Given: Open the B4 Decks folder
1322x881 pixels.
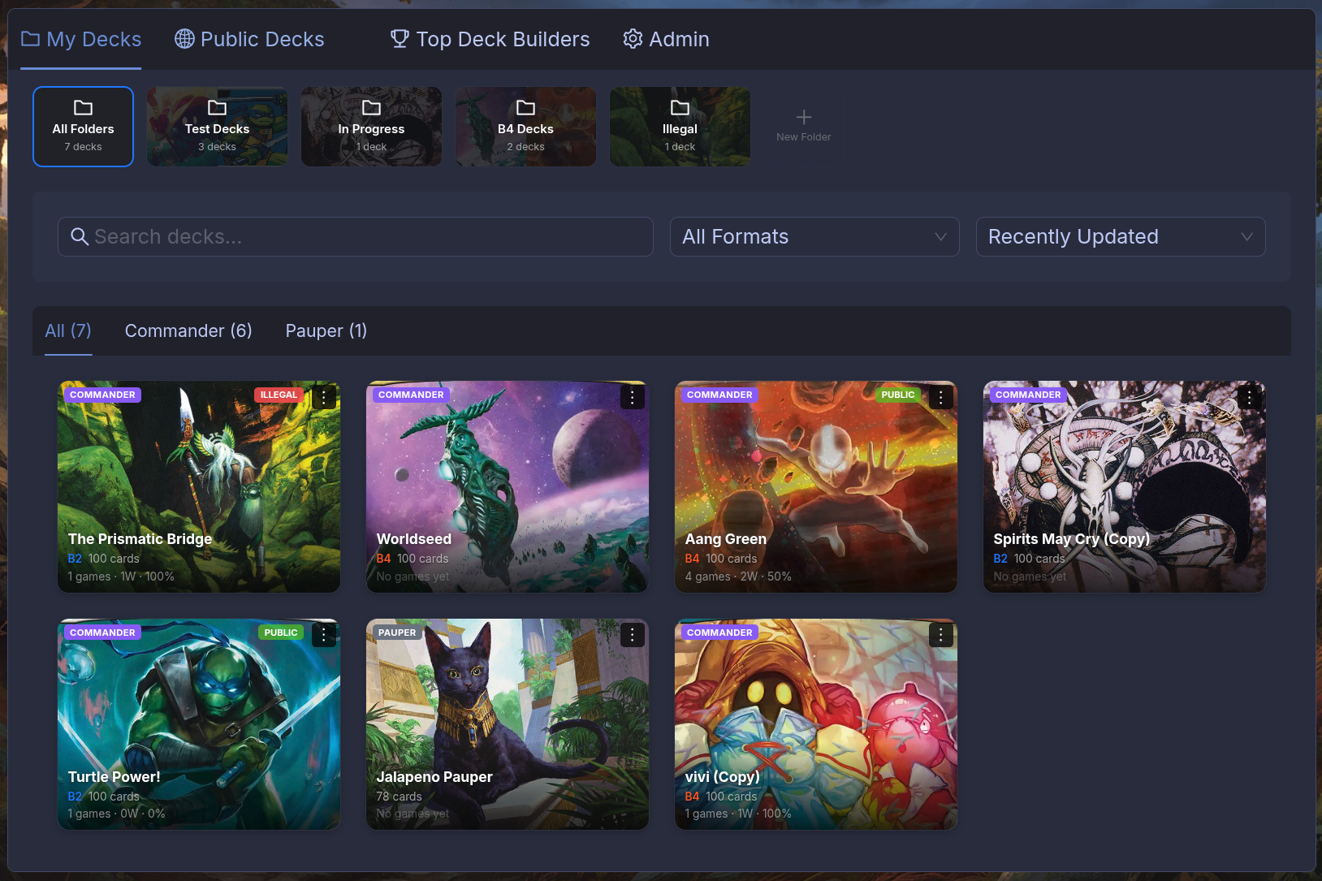Looking at the screenshot, I should pos(525,127).
